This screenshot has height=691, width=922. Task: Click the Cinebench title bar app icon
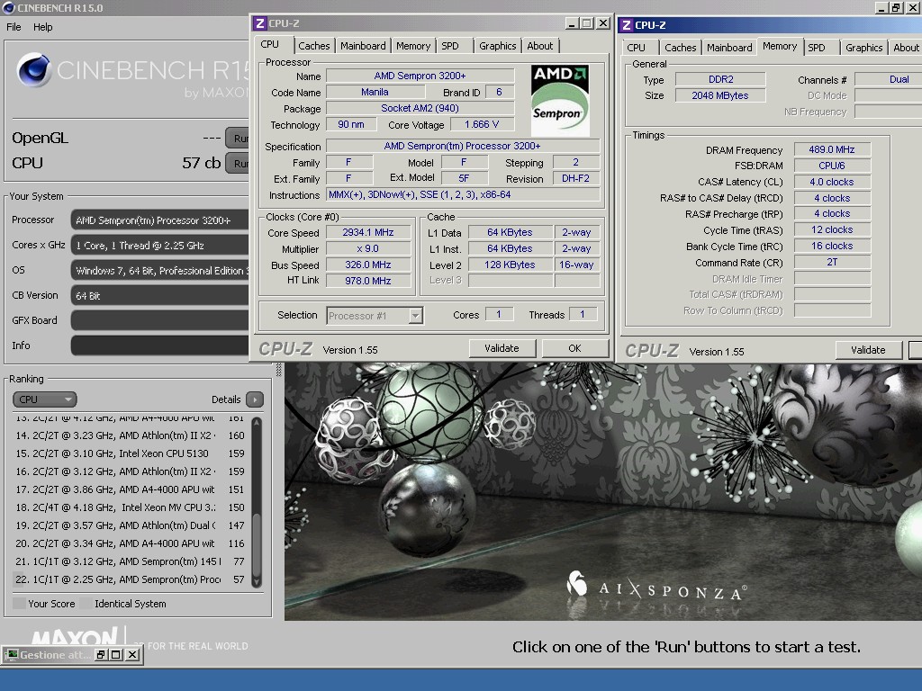tap(8, 7)
